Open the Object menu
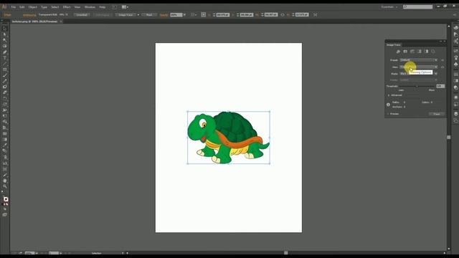 coord(33,6)
